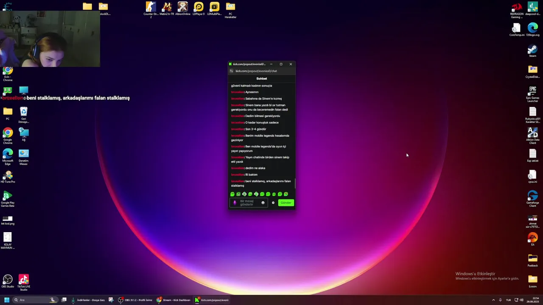Insert the last Kick emote in row
This screenshot has width=543, height=305.
tap(286, 194)
